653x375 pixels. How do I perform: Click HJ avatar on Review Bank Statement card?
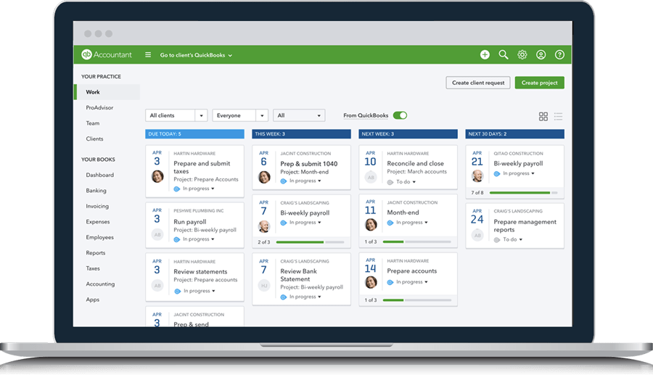[x=264, y=286]
